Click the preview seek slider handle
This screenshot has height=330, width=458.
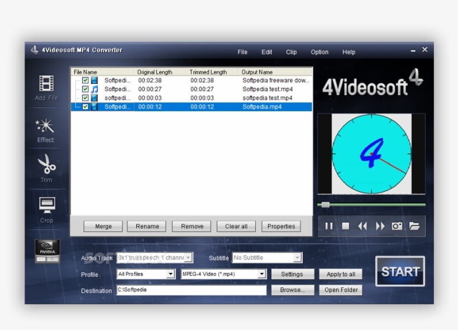tap(326, 205)
